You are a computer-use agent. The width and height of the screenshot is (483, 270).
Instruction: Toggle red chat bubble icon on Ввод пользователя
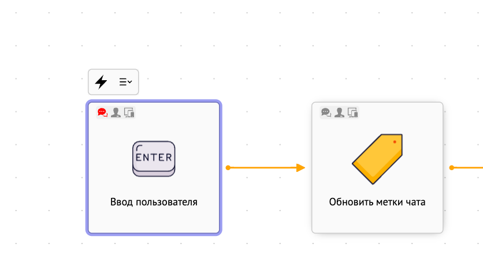[102, 112]
